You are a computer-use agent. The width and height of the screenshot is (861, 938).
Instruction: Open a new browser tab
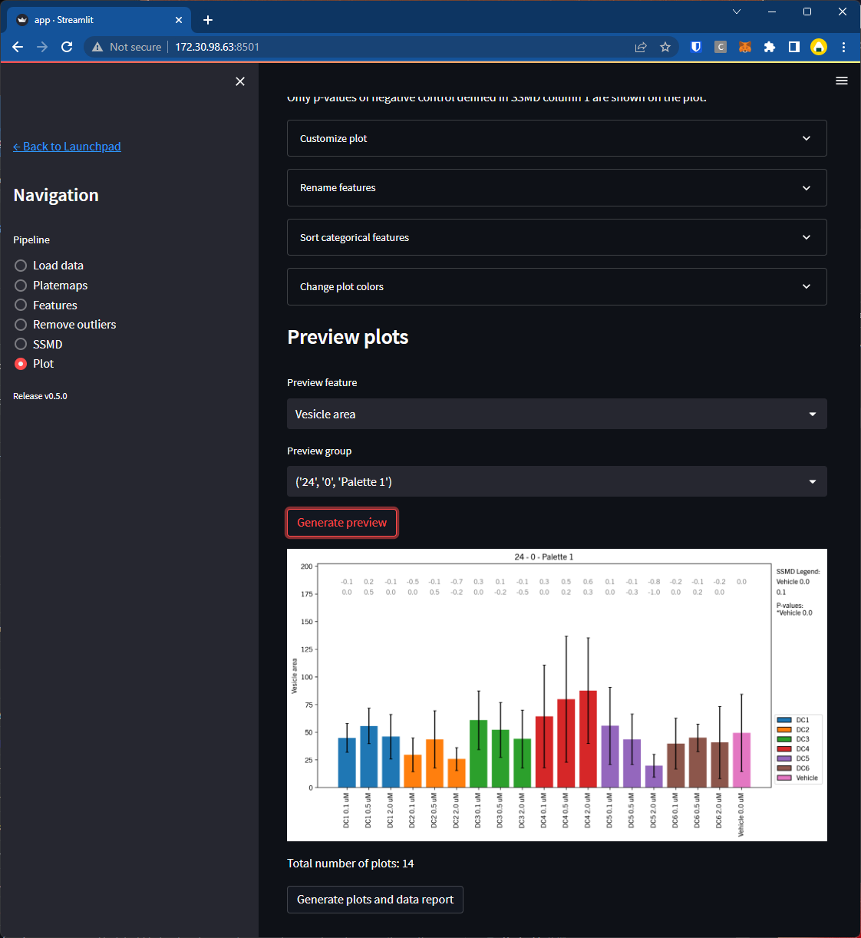(208, 20)
